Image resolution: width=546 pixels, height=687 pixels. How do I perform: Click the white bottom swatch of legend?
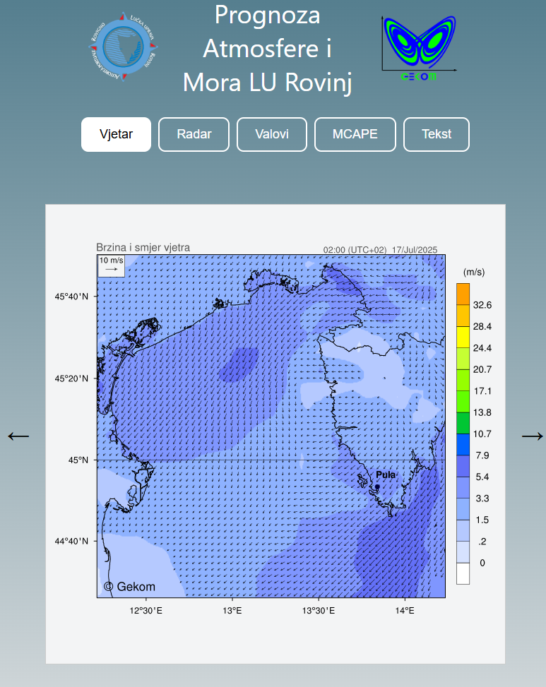coord(463,573)
